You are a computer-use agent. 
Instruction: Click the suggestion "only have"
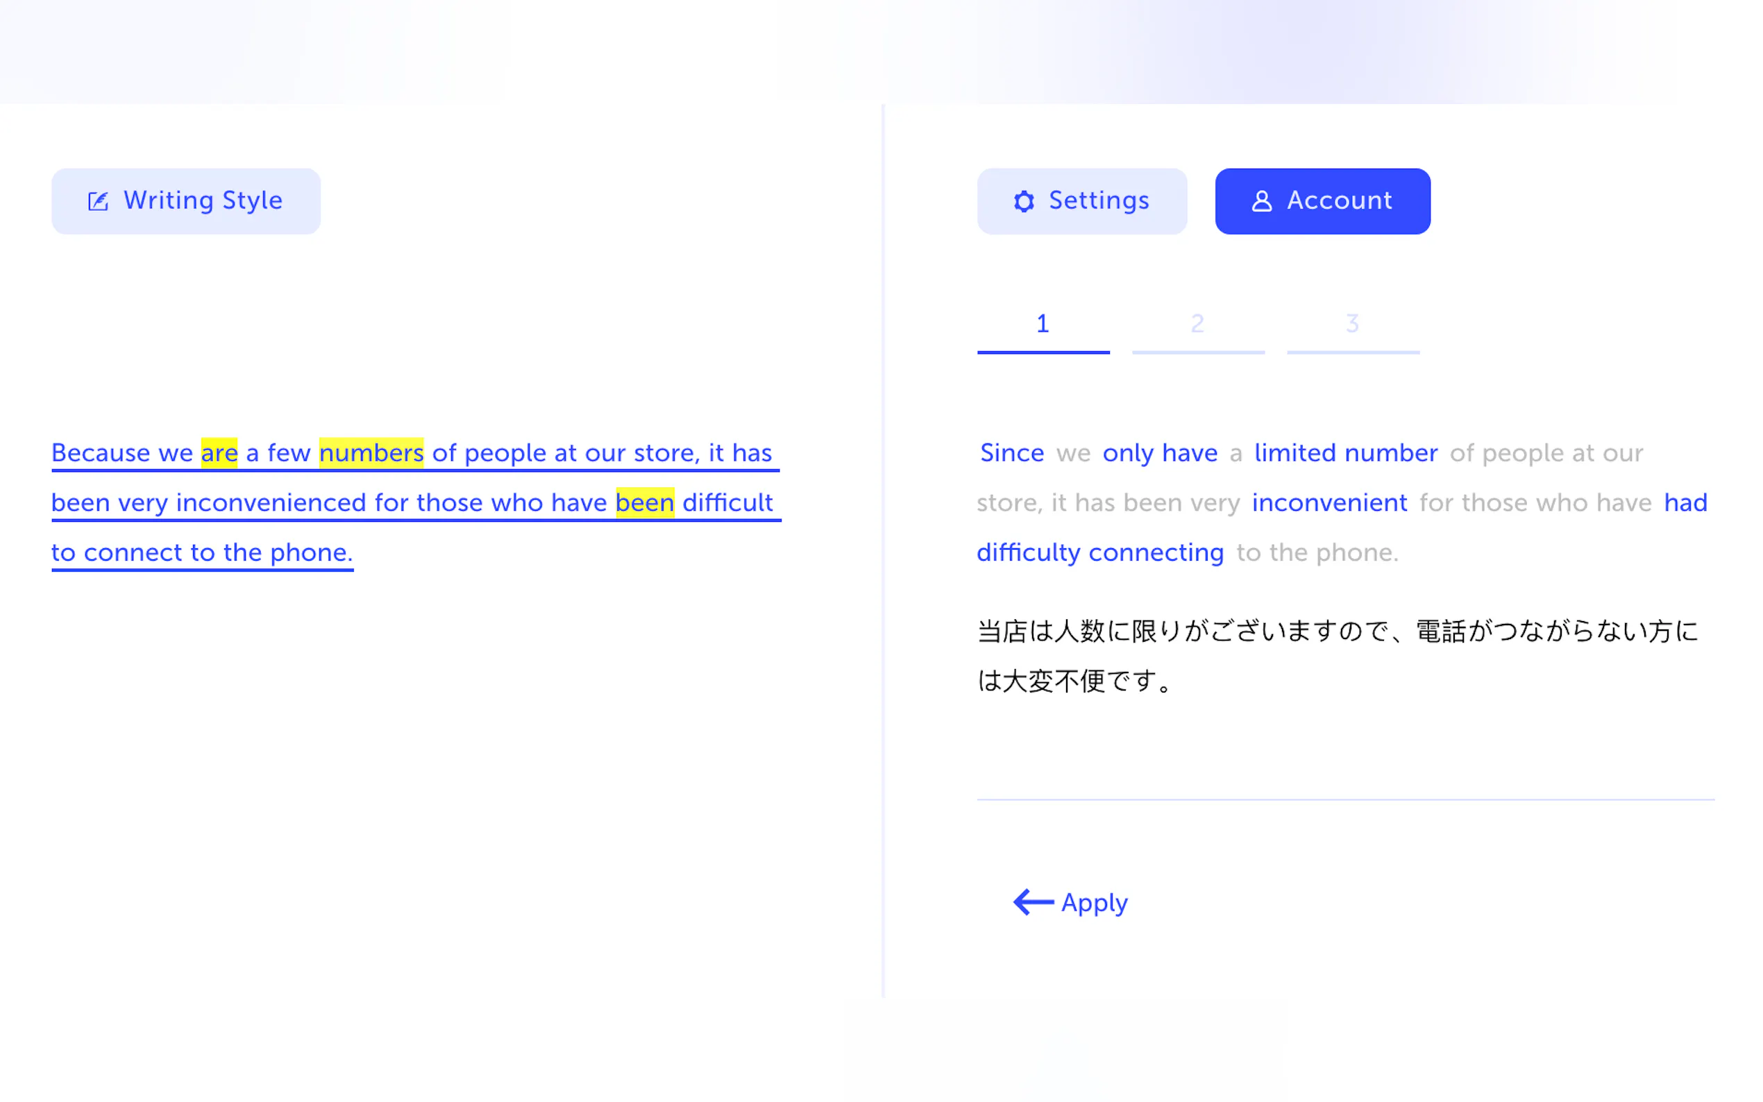(1160, 453)
